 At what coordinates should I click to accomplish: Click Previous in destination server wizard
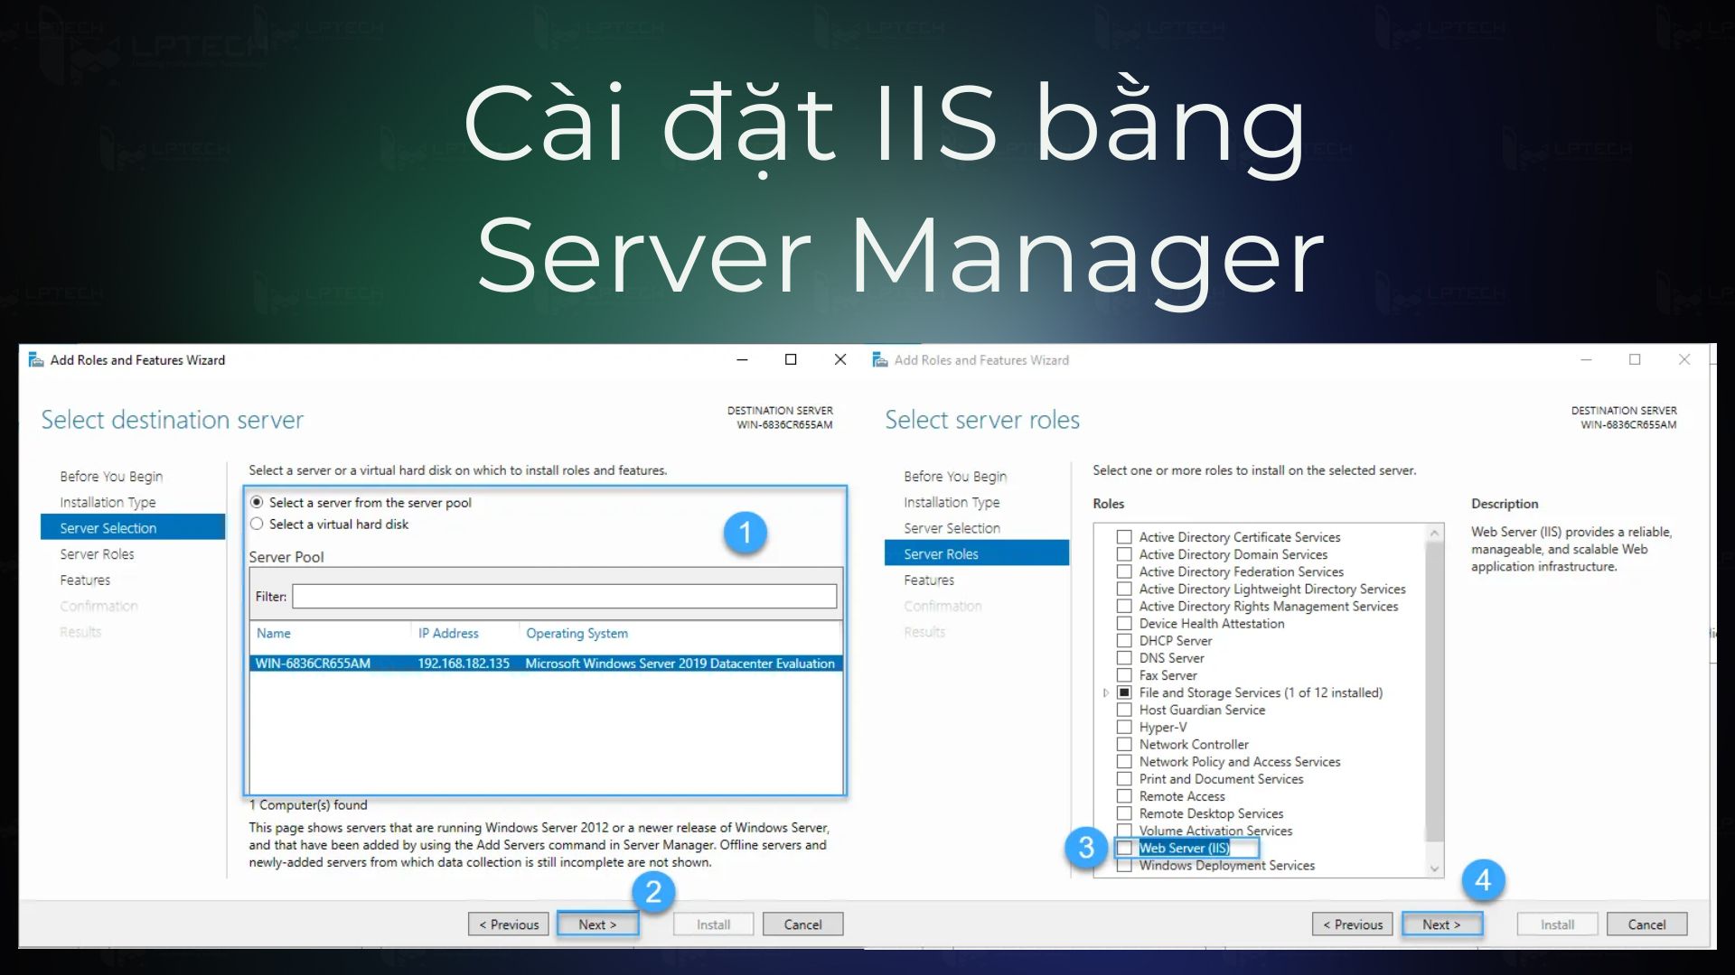point(509,924)
